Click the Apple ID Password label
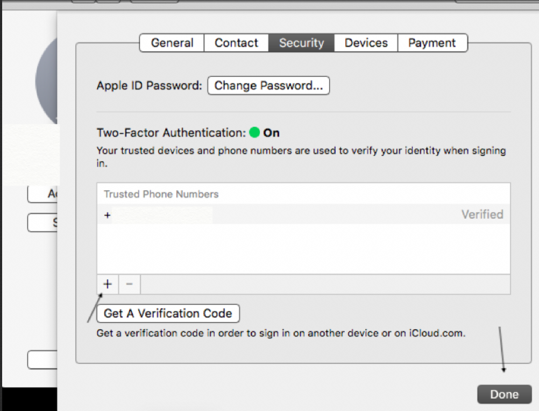539x411 pixels. click(x=149, y=86)
